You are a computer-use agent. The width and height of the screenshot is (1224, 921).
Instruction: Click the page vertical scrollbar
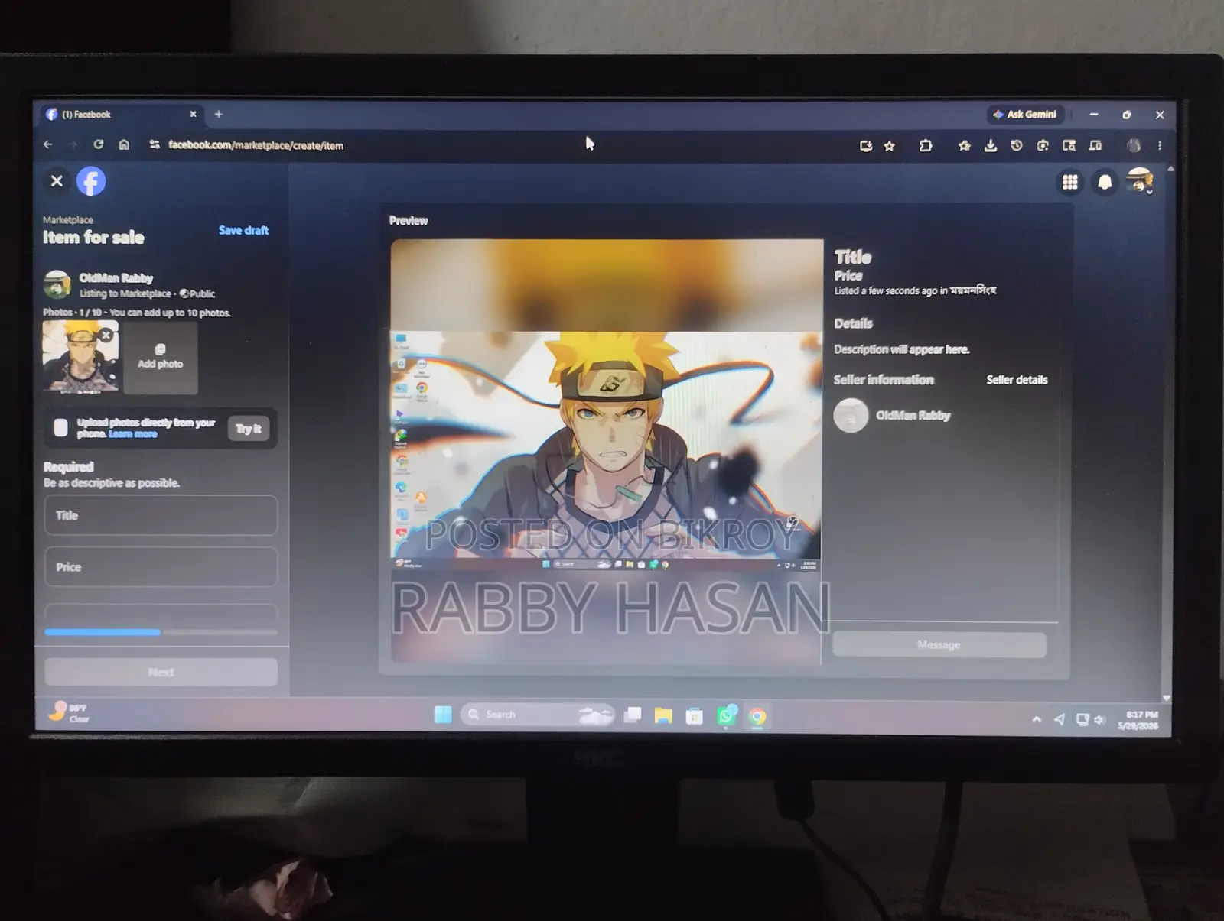click(x=1168, y=432)
